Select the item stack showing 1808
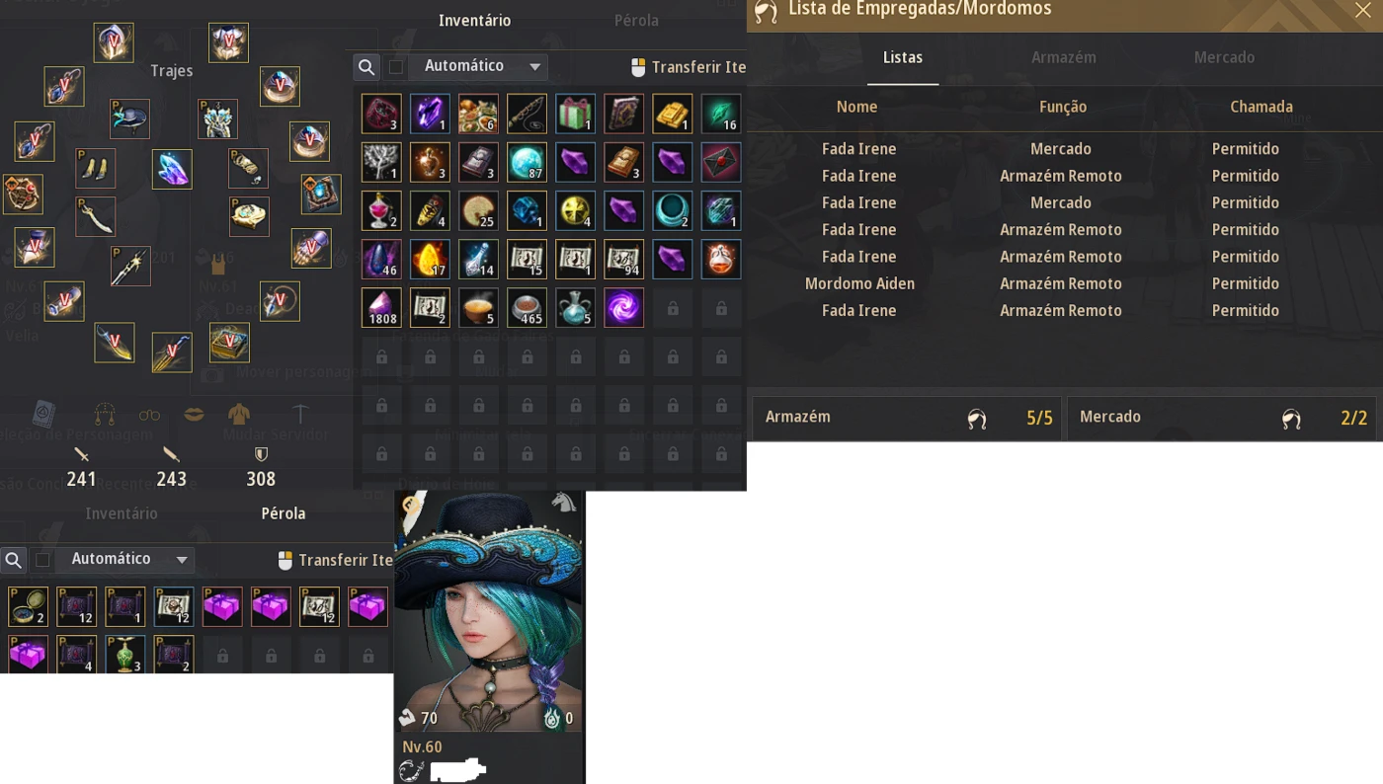 point(381,308)
